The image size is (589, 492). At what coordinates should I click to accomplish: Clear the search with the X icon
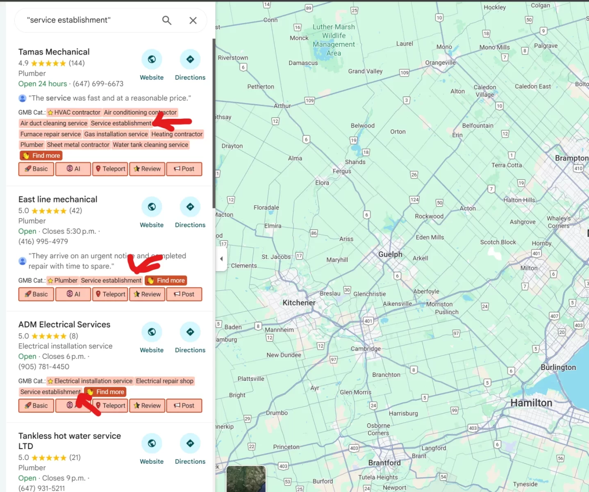(193, 20)
